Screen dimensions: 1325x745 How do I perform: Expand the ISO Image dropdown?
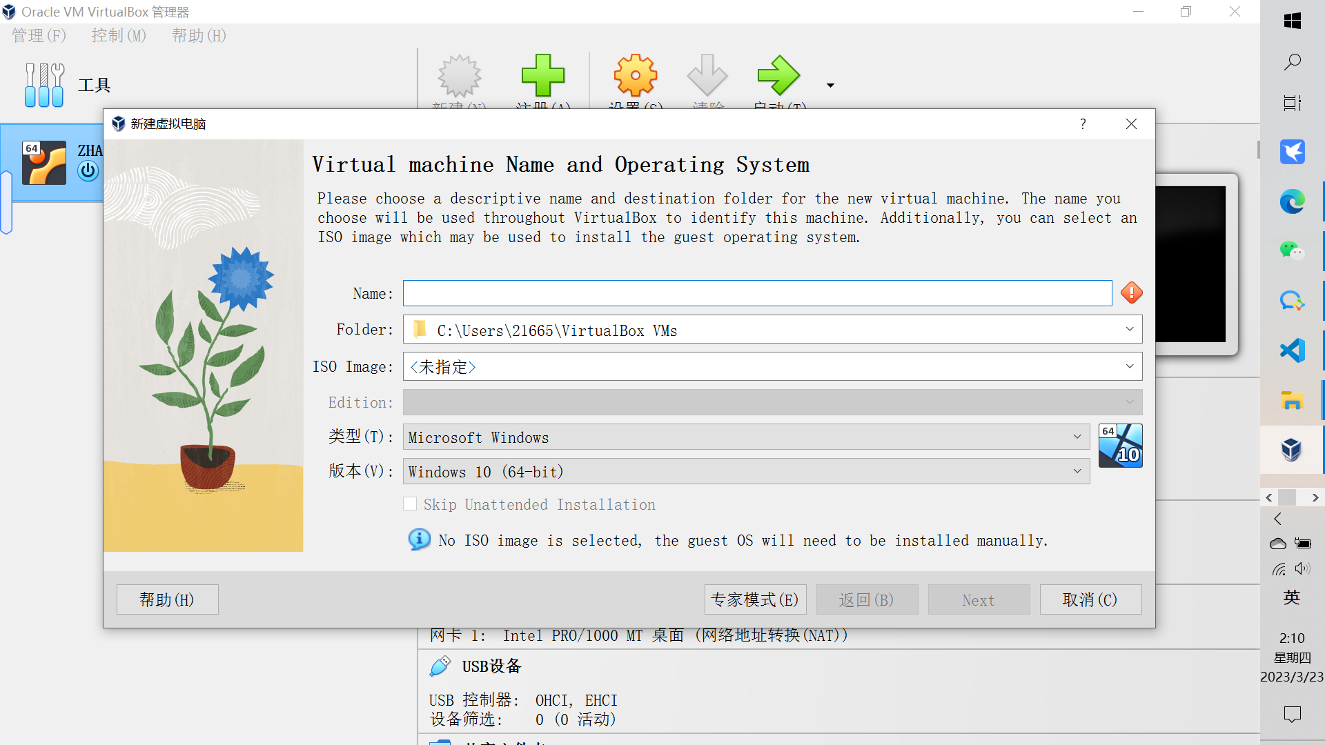click(x=1130, y=366)
